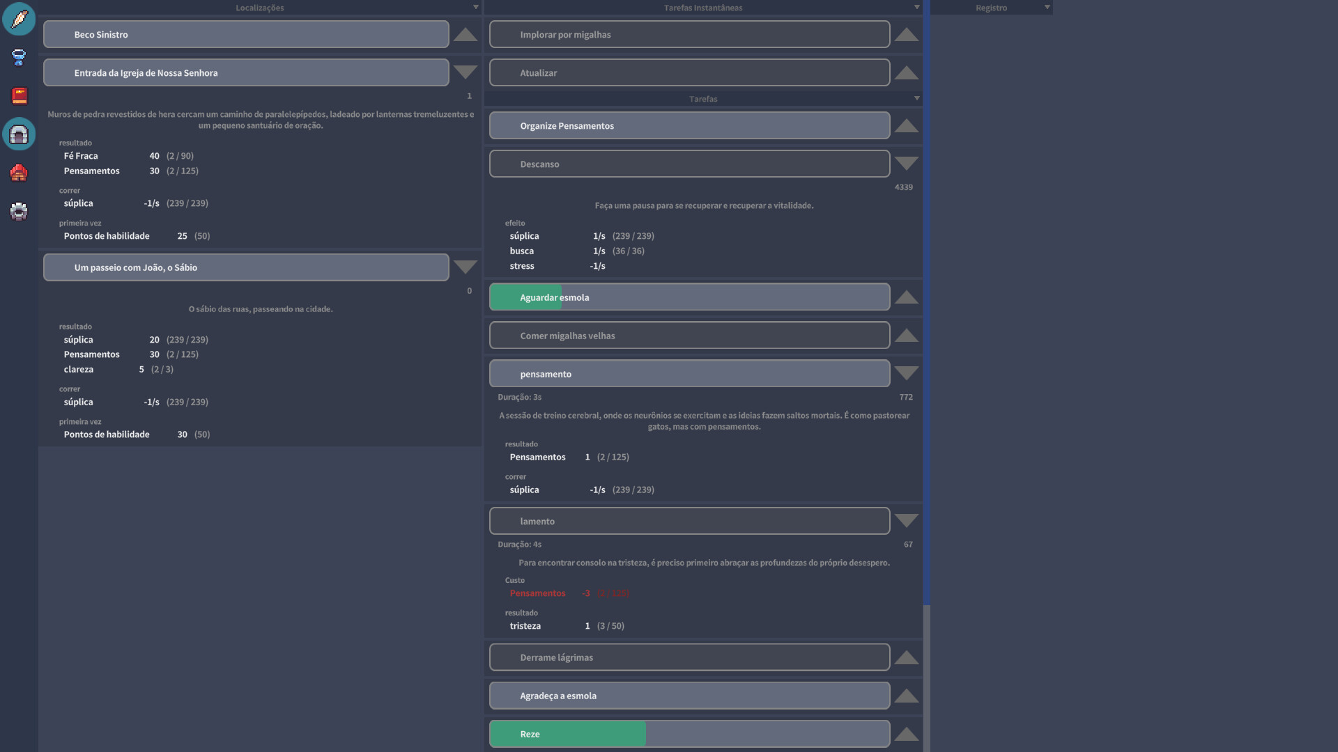Viewport: 1338px width, 752px height.
Task: Start the Derrame lágrimas task
Action: point(689,657)
